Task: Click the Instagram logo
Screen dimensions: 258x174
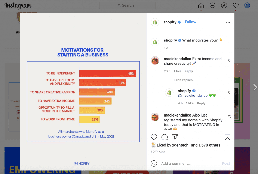Action: [18, 6]
